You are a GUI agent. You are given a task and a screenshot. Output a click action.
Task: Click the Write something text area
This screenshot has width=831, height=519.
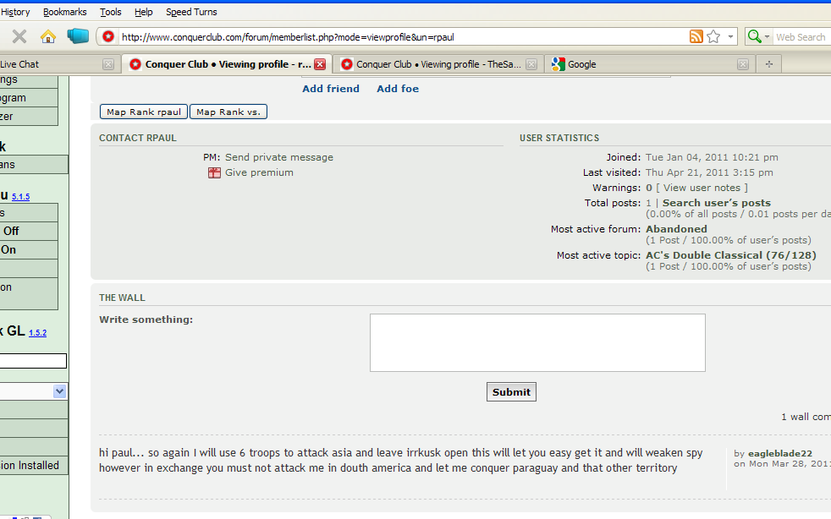click(537, 342)
